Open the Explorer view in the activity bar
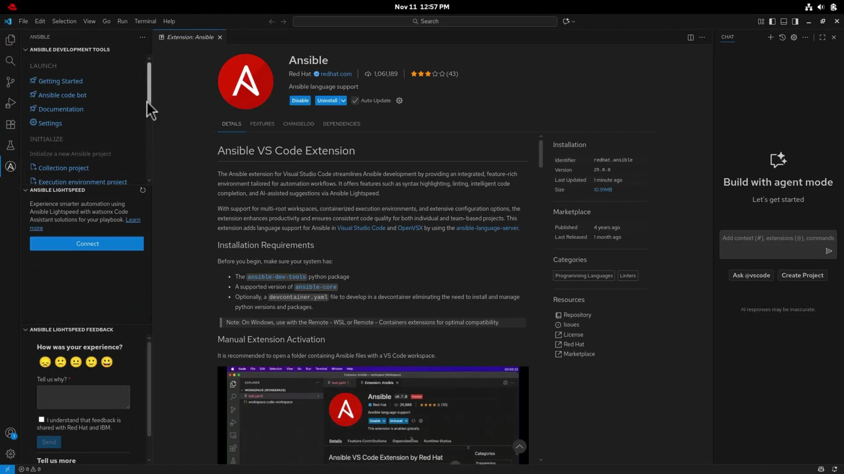The height and width of the screenshot is (474, 844). coord(10,40)
